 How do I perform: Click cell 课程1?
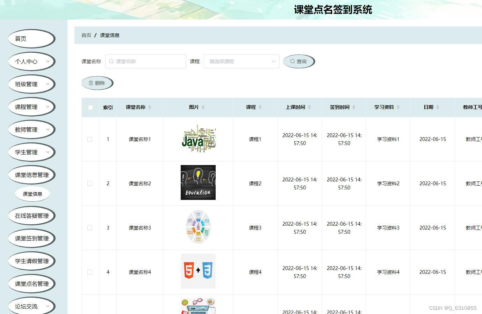(255, 139)
